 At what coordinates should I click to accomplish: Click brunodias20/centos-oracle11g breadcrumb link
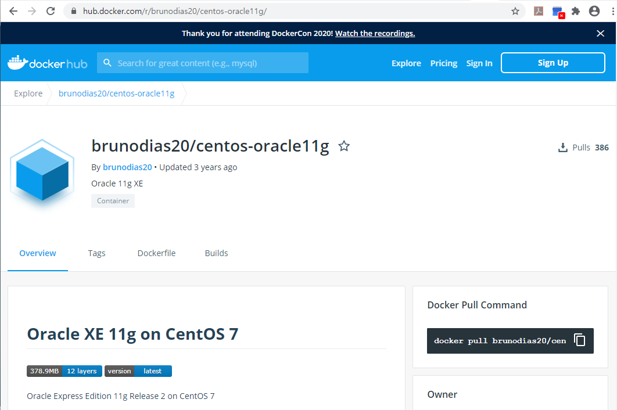coord(116,93)
